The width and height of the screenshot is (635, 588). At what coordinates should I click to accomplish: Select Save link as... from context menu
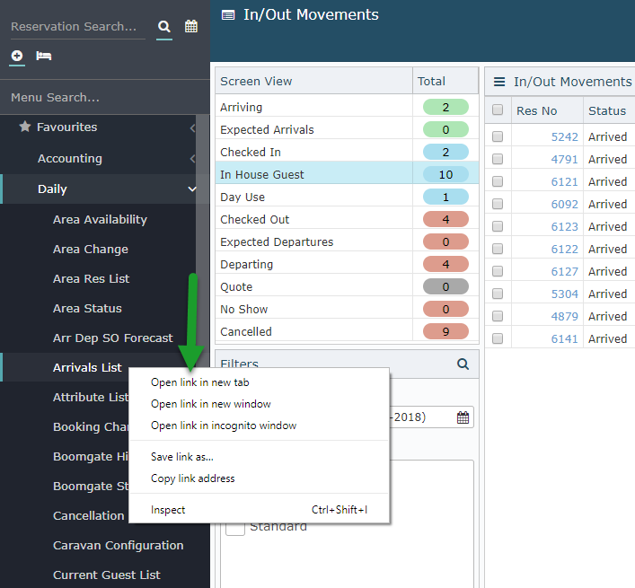(181, 457)
